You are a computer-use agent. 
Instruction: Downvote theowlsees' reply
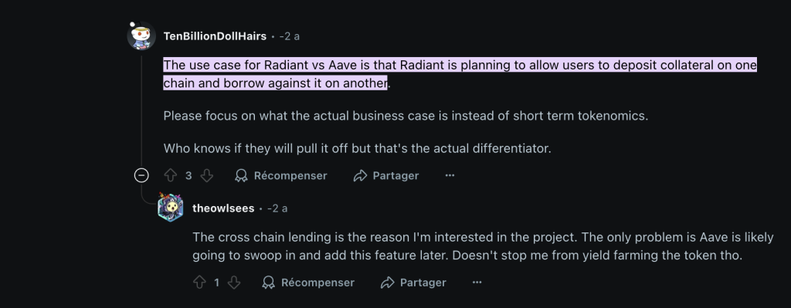tap(234, 283)
